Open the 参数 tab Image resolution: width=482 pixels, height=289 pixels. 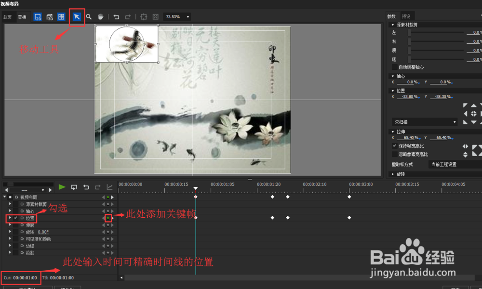tap(391, 16)
